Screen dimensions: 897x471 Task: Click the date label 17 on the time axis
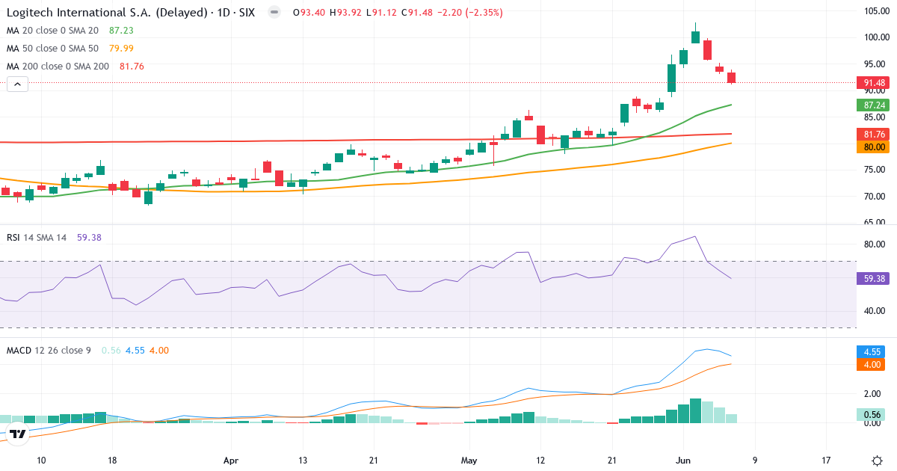[826, 460]
